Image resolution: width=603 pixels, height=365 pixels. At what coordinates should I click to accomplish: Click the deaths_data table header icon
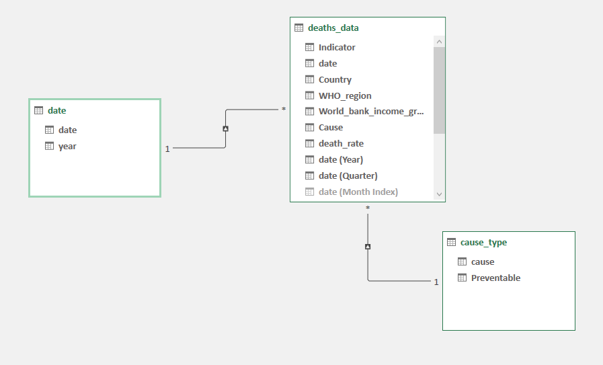(298, 28)
